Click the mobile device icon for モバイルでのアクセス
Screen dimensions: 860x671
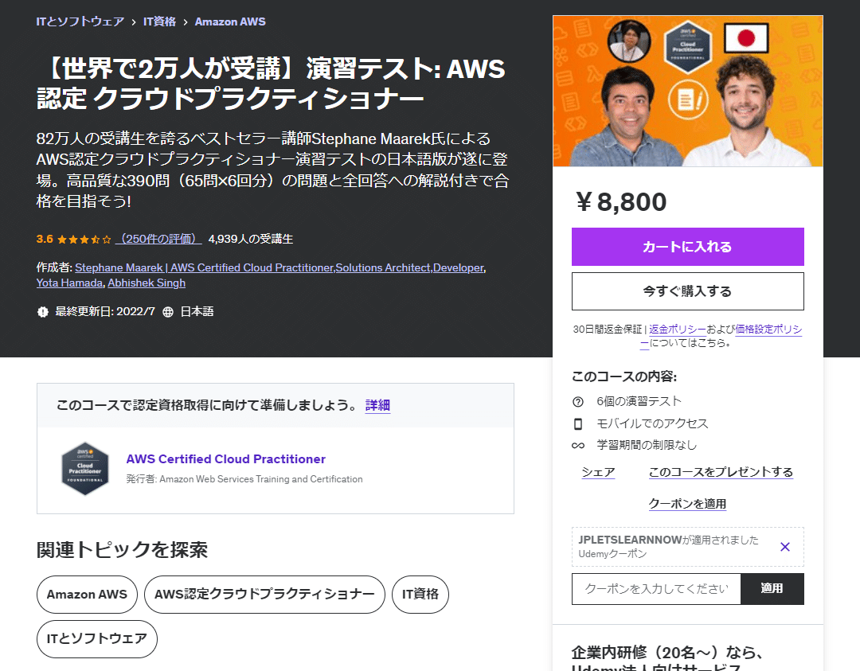point(578,423)
